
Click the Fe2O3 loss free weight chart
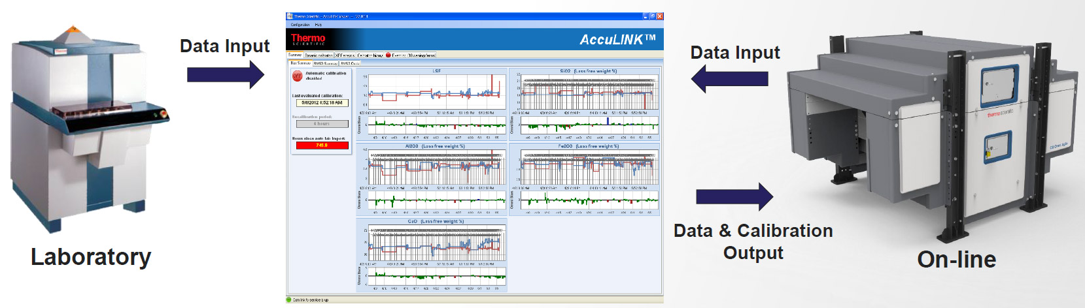pos(588,167)
